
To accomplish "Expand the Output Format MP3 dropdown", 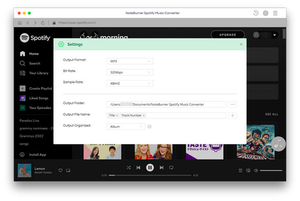I will click(130, 61).
